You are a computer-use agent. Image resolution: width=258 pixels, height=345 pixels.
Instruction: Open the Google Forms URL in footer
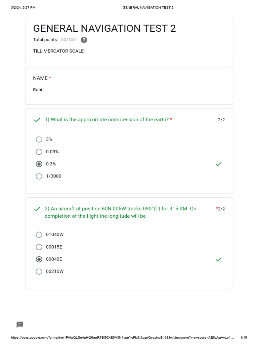pyautogui.click(x=122, y=337)
